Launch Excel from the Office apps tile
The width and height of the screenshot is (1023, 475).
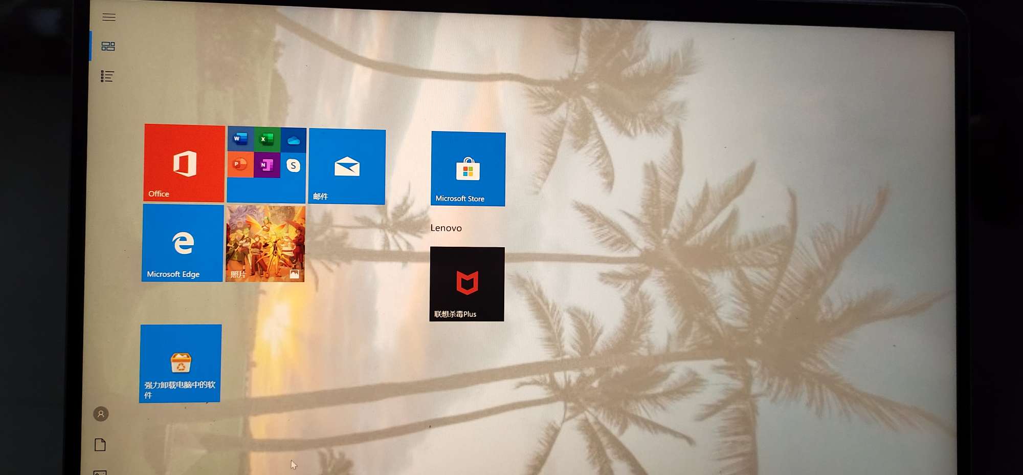267,139
